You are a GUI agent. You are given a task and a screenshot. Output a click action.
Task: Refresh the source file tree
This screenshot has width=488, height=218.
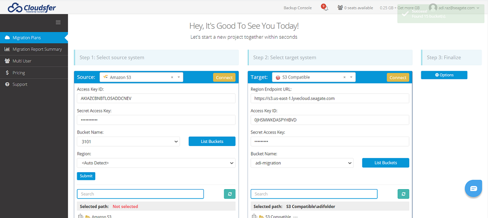(x=230, y=194)
